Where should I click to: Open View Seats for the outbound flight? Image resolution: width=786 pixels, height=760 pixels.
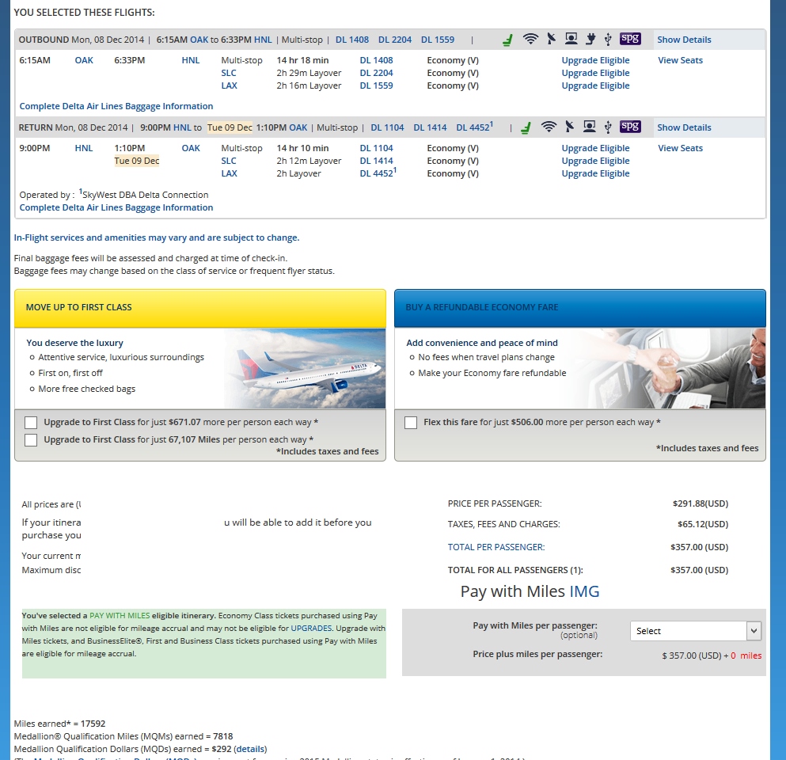(680, 60)
